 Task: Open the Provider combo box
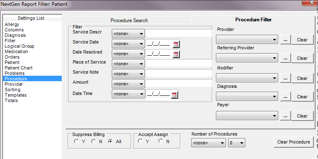pyautogui.click(x=247, y=40)
